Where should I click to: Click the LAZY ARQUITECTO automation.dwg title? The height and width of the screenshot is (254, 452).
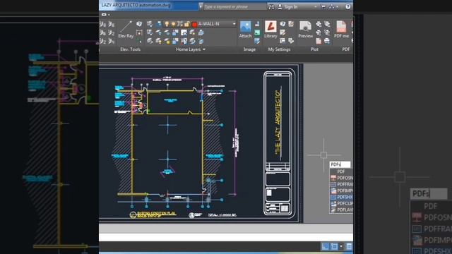point(136,5)
